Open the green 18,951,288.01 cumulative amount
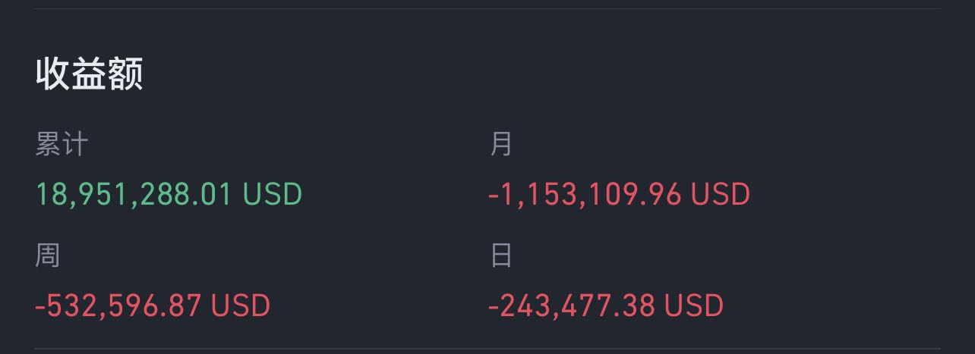975x354 pixels. click(x=134, y=194)
